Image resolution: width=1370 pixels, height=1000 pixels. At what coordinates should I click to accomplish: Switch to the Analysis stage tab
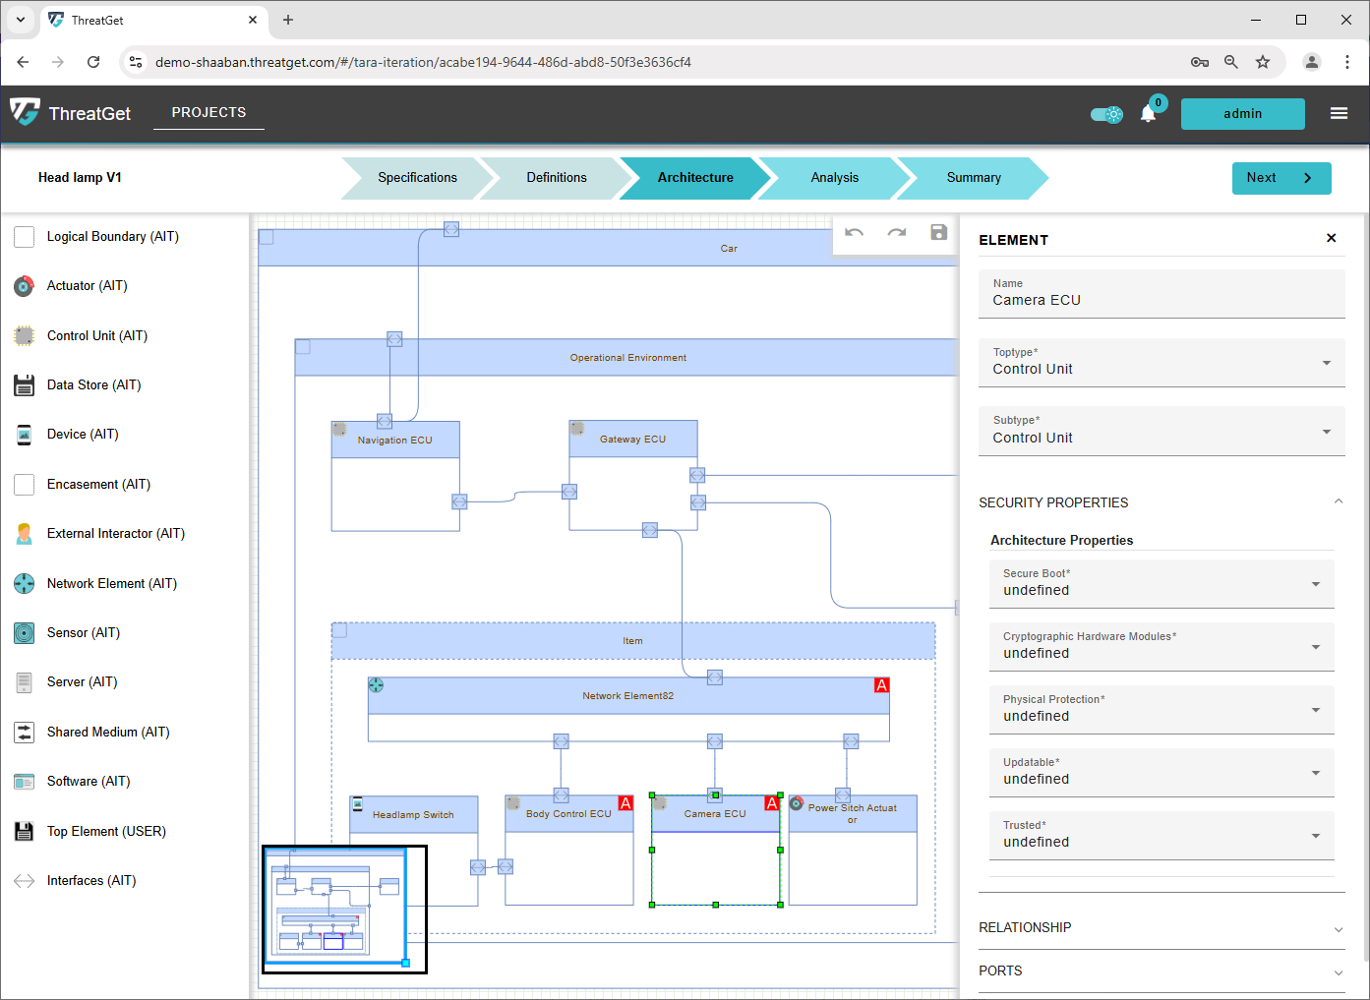(834, 178)
